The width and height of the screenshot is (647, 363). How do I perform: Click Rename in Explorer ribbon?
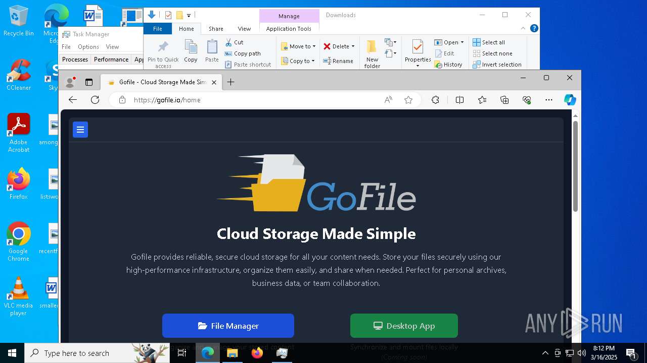pyautogui.click(x=338, y=61)
